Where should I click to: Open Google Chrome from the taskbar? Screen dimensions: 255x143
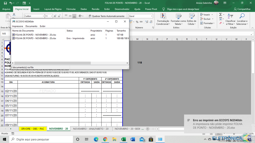click(x=105, y=139)
